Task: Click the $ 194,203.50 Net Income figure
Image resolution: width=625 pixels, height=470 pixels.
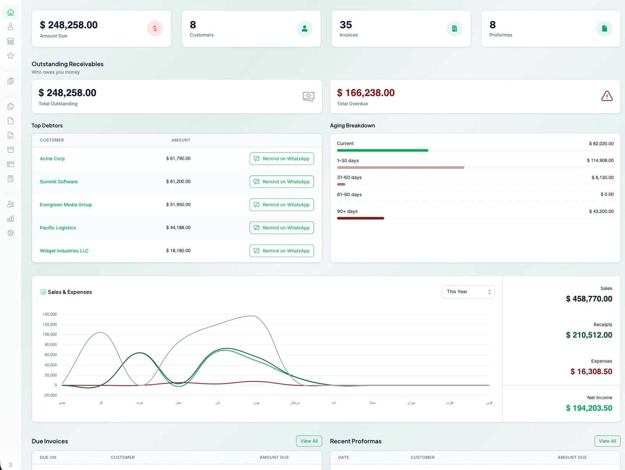Action: (x=589, y=408)
